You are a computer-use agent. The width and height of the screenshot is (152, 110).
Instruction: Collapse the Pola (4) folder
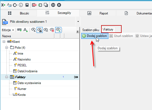[7, 48]
